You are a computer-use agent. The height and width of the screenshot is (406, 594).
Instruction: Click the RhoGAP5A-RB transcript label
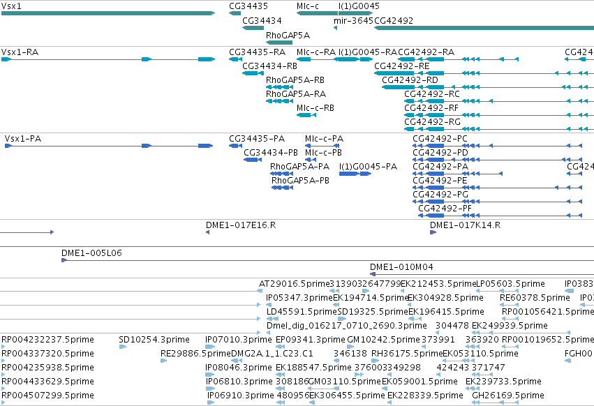(295, 80)
